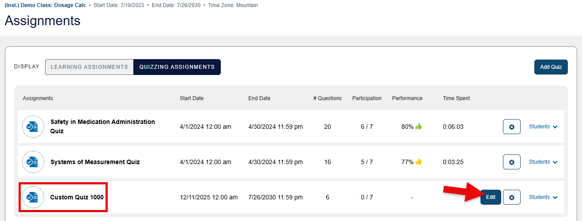Click thumbs-up icon next to 77% performance
This screenshot has height=221, width=582.
pyautogui.click(x=419, y=162)
